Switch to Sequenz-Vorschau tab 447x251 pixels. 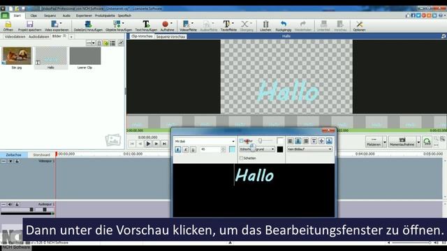click(170, 37)
